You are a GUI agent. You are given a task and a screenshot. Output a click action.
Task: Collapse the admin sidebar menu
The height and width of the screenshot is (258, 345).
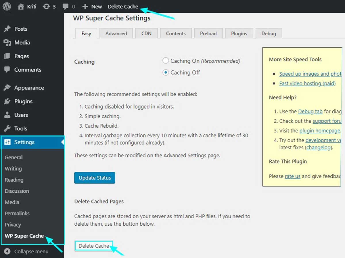click(31, 251)
